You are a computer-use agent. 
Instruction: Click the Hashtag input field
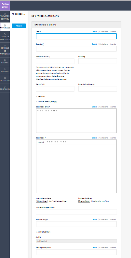pyautogui.click(x=98, y=61)
